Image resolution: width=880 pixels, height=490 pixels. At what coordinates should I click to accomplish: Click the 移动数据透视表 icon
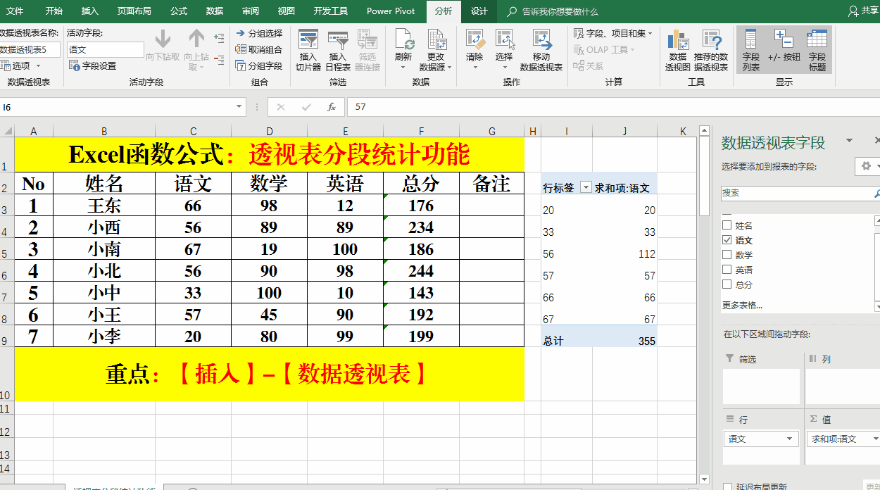click(541, 50)
